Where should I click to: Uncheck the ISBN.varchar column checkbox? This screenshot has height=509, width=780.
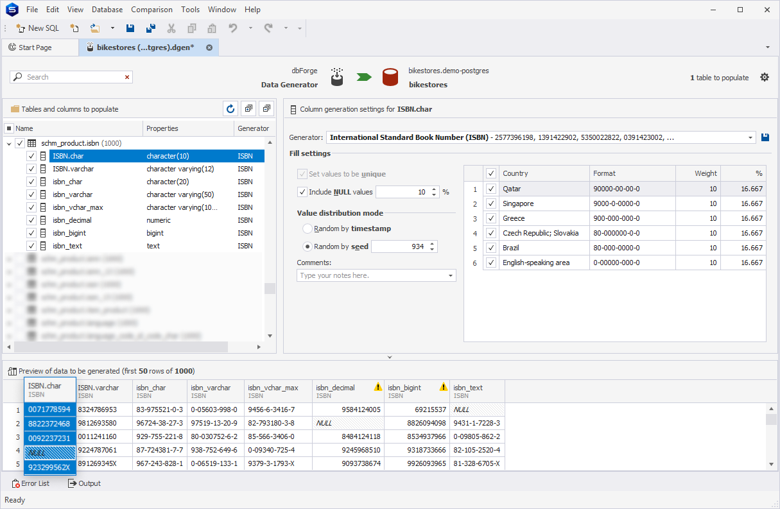click(31, 169)
